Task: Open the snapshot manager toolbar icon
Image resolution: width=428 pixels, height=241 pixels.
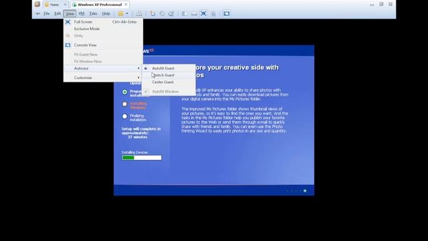Action: pyautogui.click(x=171, y=13)
